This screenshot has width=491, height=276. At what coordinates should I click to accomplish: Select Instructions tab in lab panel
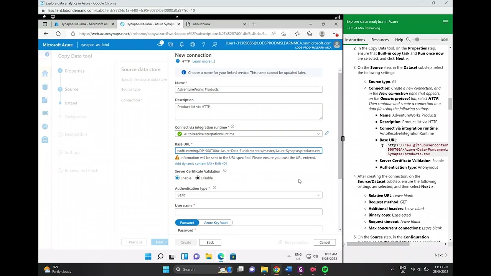[x=355, y=39]
